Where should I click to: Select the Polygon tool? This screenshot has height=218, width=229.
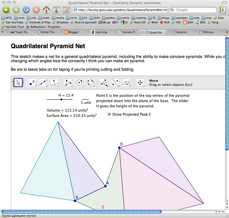click(x=68, y=82)
